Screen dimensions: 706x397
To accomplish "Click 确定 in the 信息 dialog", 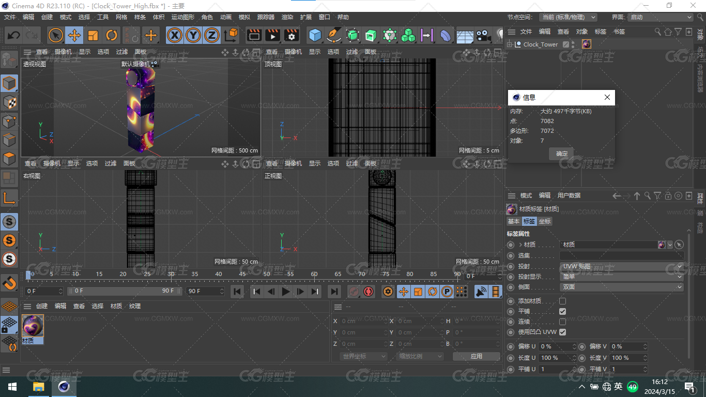I will click(561, 154).
